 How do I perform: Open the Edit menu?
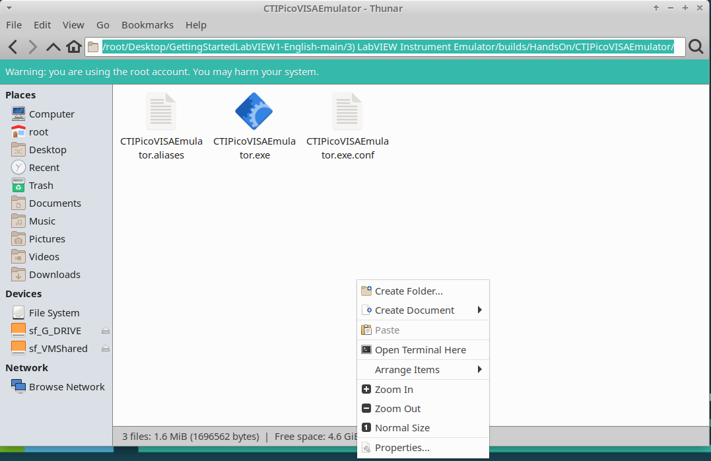click(42, 25)
